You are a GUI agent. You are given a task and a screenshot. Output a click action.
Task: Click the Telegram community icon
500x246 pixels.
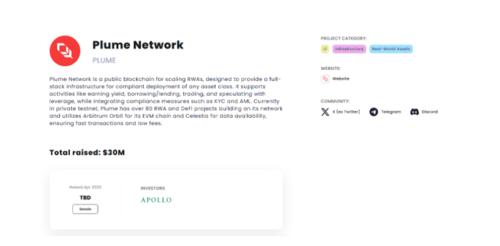[374, 112]
